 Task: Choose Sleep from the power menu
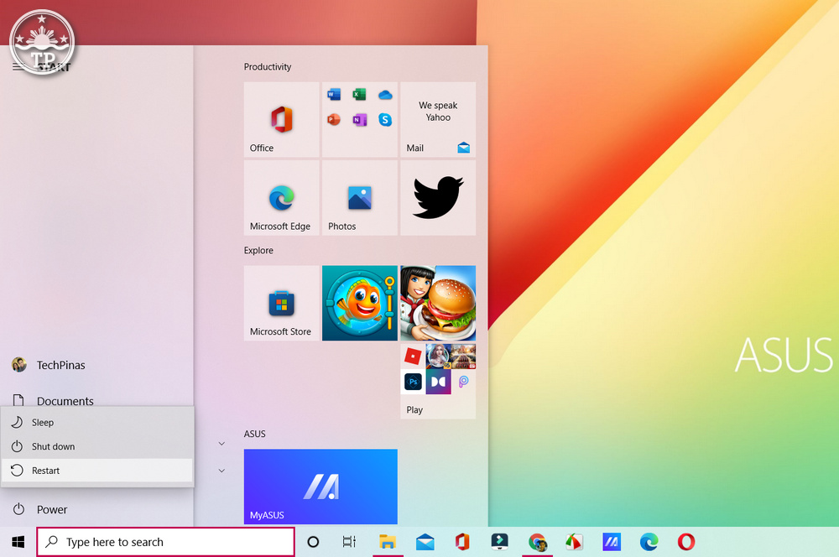tap(96, 422)
